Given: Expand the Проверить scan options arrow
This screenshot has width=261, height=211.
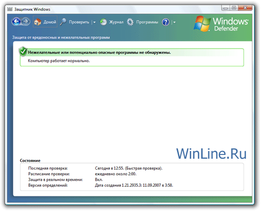Looking at the screenshot, I should pos(94,22).
